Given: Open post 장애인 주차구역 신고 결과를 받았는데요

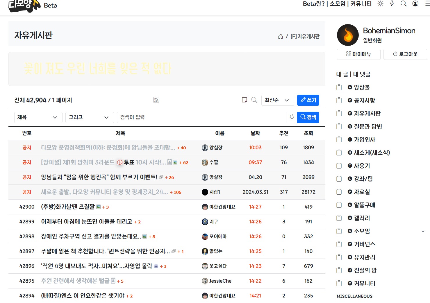Looking at the screenshot, I should (x=91, y=236).
